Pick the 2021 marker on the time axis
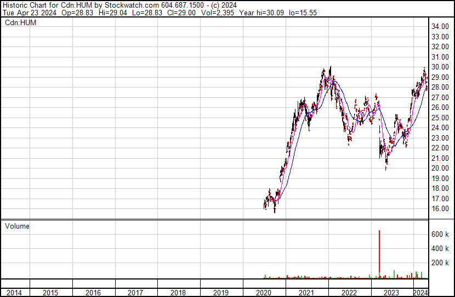 tap(306, 293)
